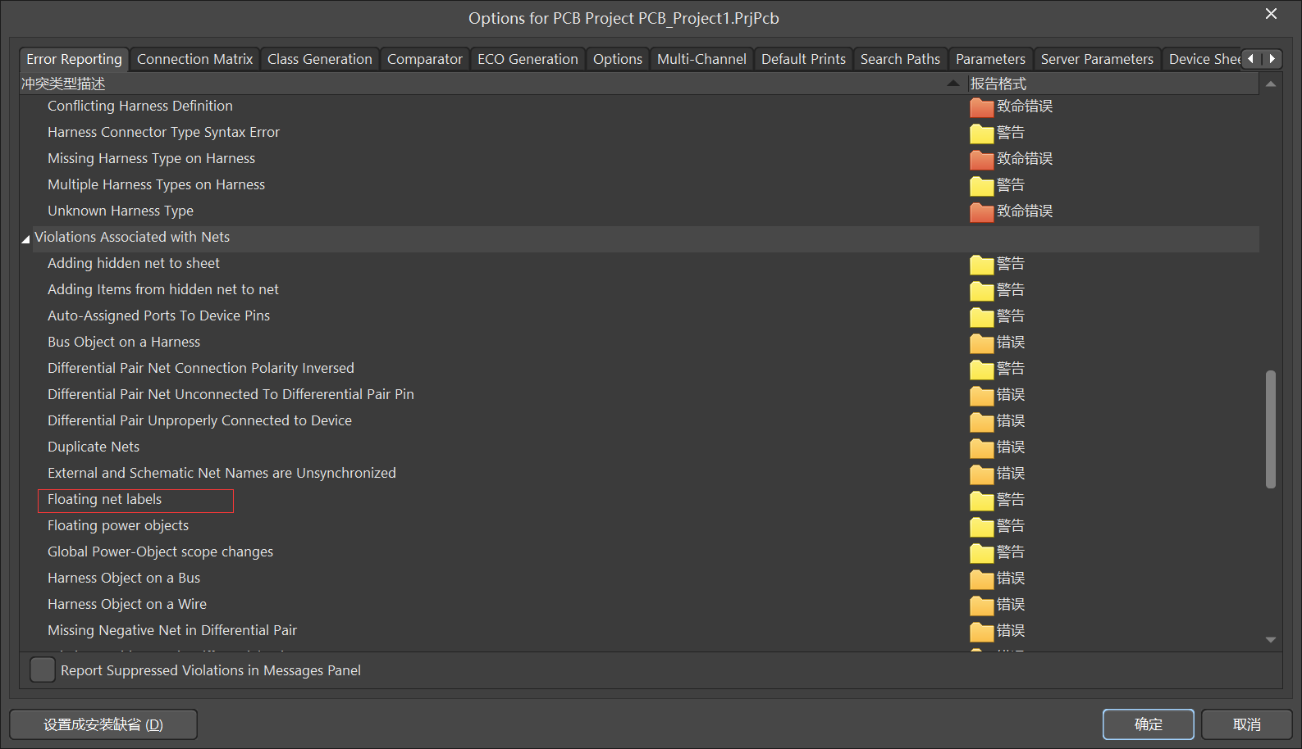Click the fatal error folder icon for Conflicting Harness Definition
1302x749 pixels.
(x=981, y=107)
